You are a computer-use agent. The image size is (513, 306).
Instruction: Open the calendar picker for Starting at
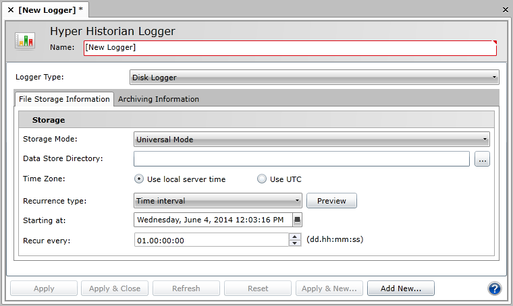pyautogui.click(x=297, y=220)
